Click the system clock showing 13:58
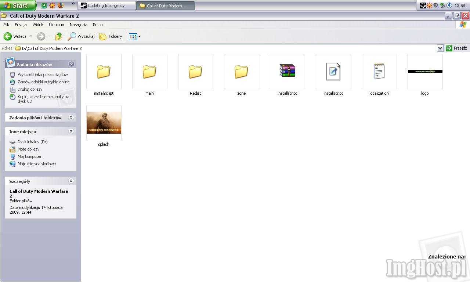 coord(460,6)
